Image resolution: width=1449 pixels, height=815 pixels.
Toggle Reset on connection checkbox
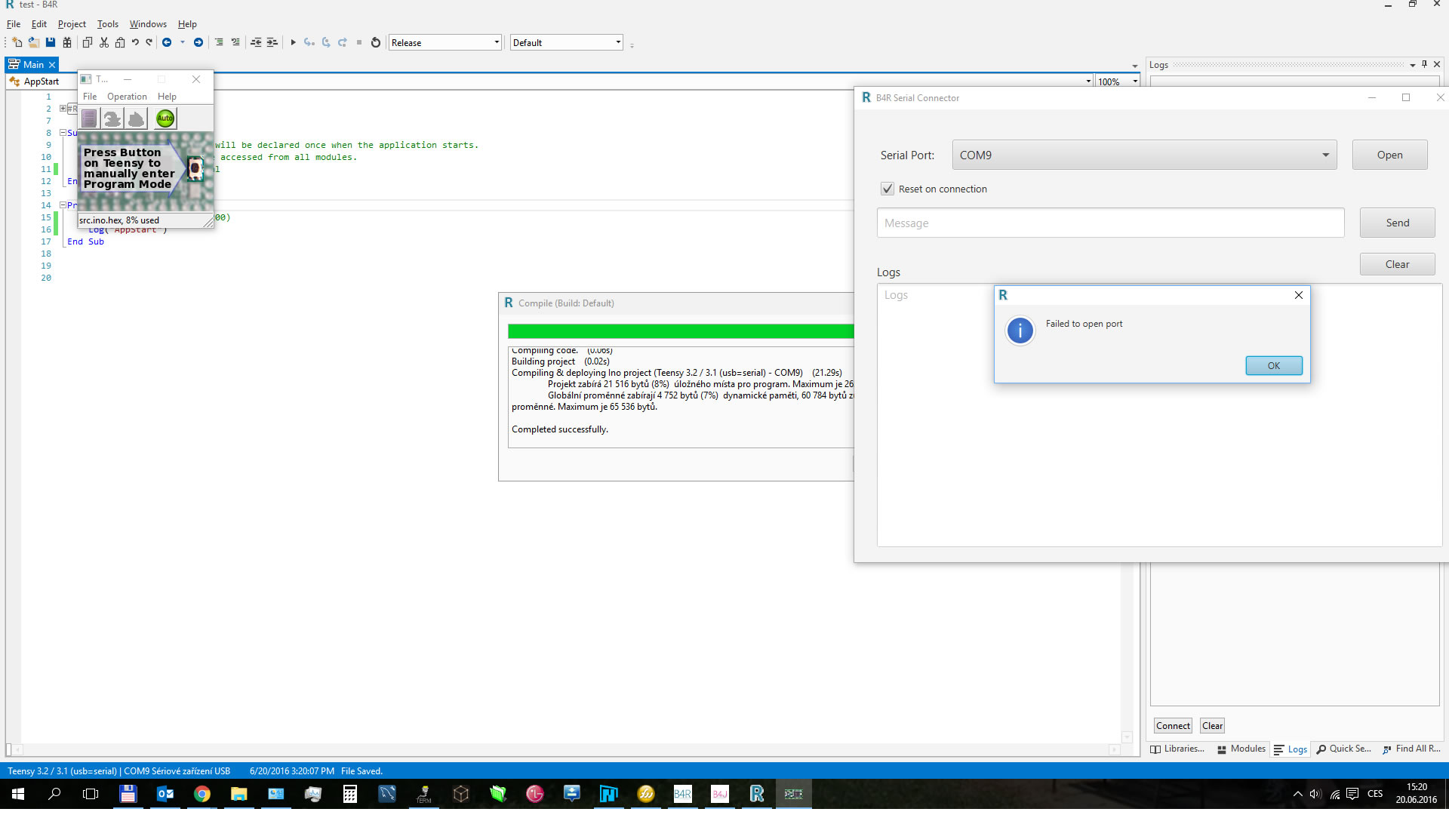(888, 189)
